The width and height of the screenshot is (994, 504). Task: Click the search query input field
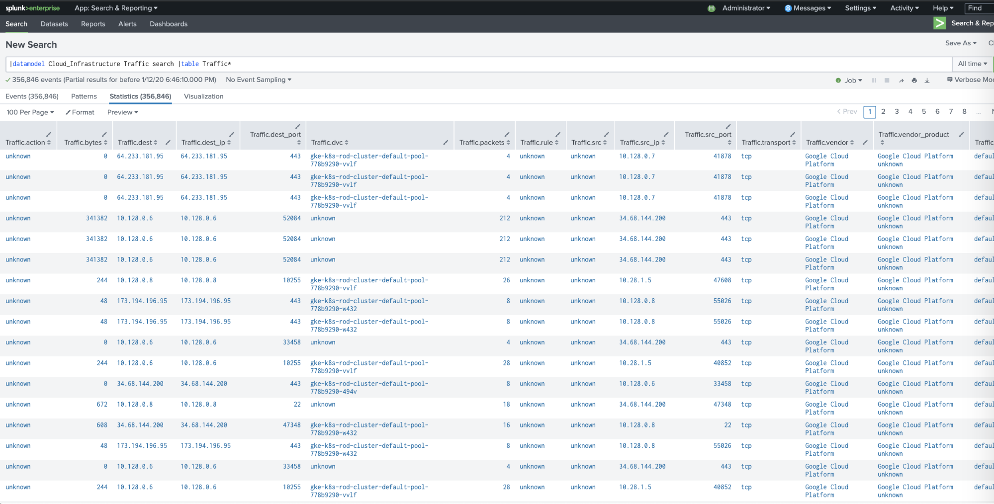point(478,64)
